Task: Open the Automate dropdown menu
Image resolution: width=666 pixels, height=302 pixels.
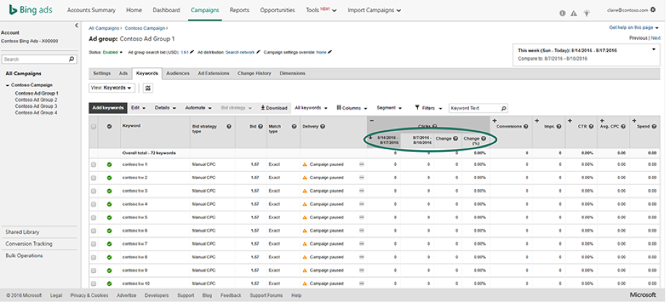Action: 198,108
